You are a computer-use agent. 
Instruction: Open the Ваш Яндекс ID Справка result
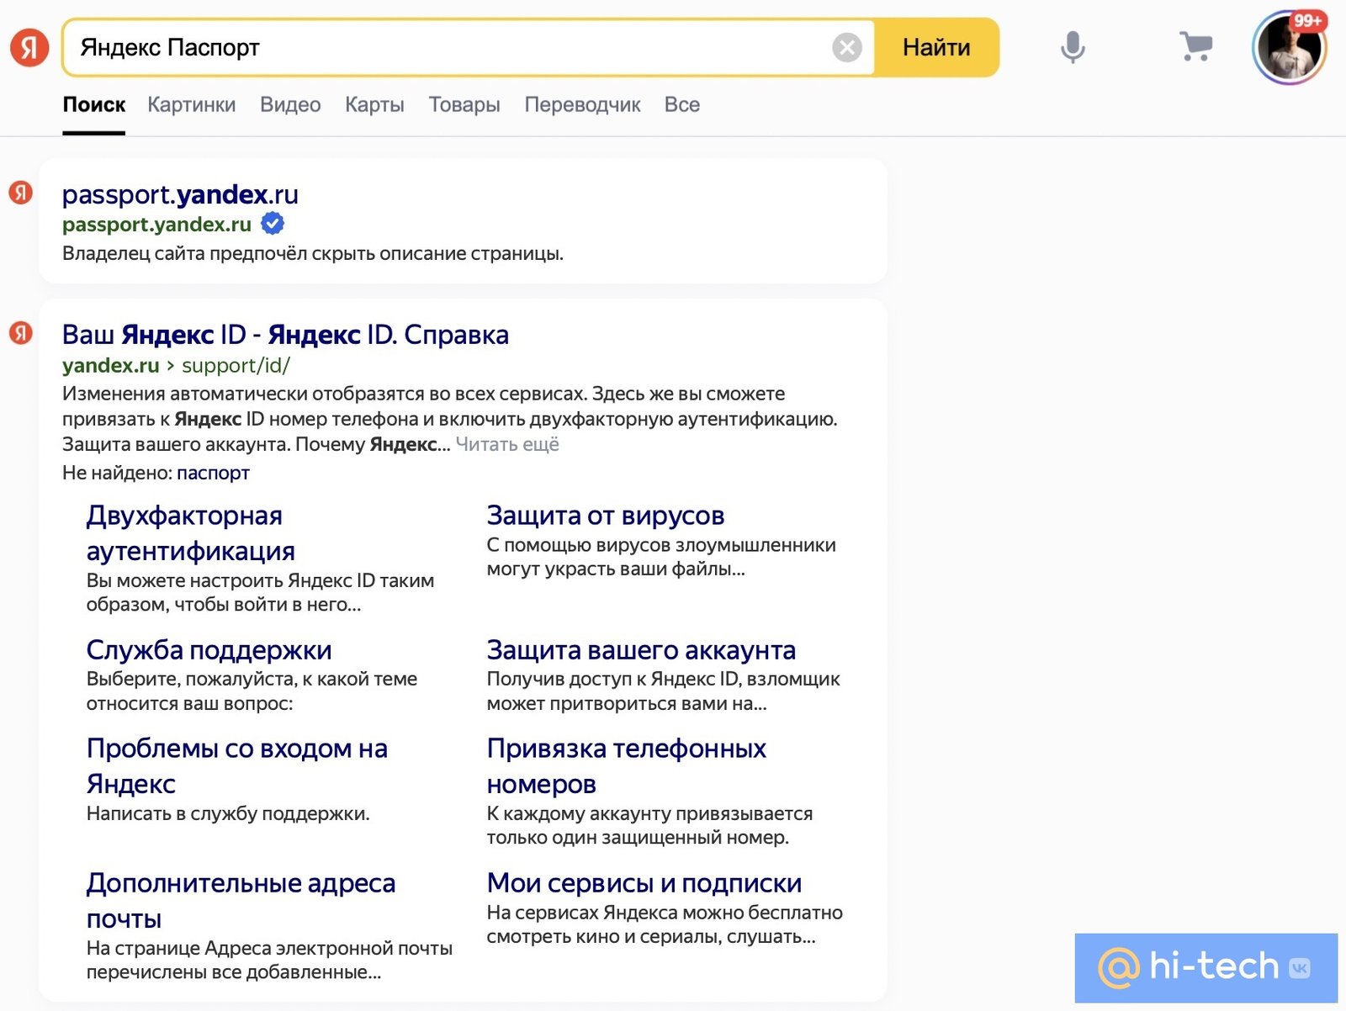285,335
